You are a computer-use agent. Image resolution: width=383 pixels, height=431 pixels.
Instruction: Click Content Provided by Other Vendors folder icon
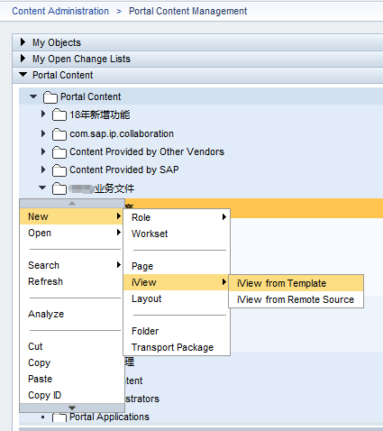pos(59,152)
